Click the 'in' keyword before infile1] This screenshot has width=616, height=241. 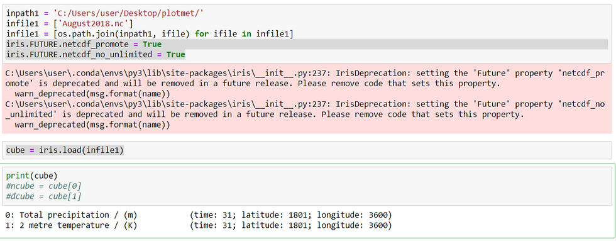(x=246, y=34)
